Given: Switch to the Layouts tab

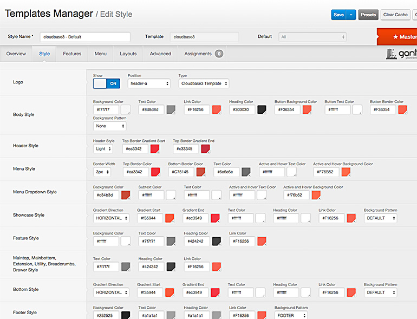Looking at the screenshot, I should pyautogui.click(x=128, y=54).
